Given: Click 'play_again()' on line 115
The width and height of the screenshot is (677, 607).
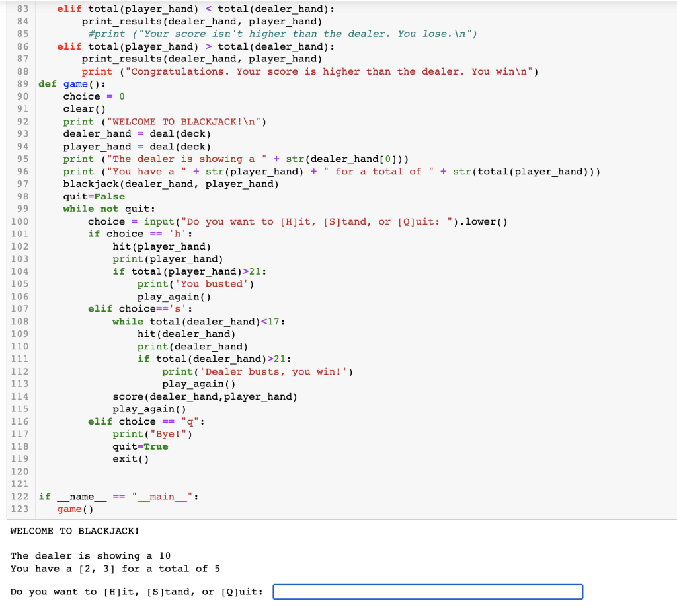Looking at the screenshot, I should [x=149, y=409].
